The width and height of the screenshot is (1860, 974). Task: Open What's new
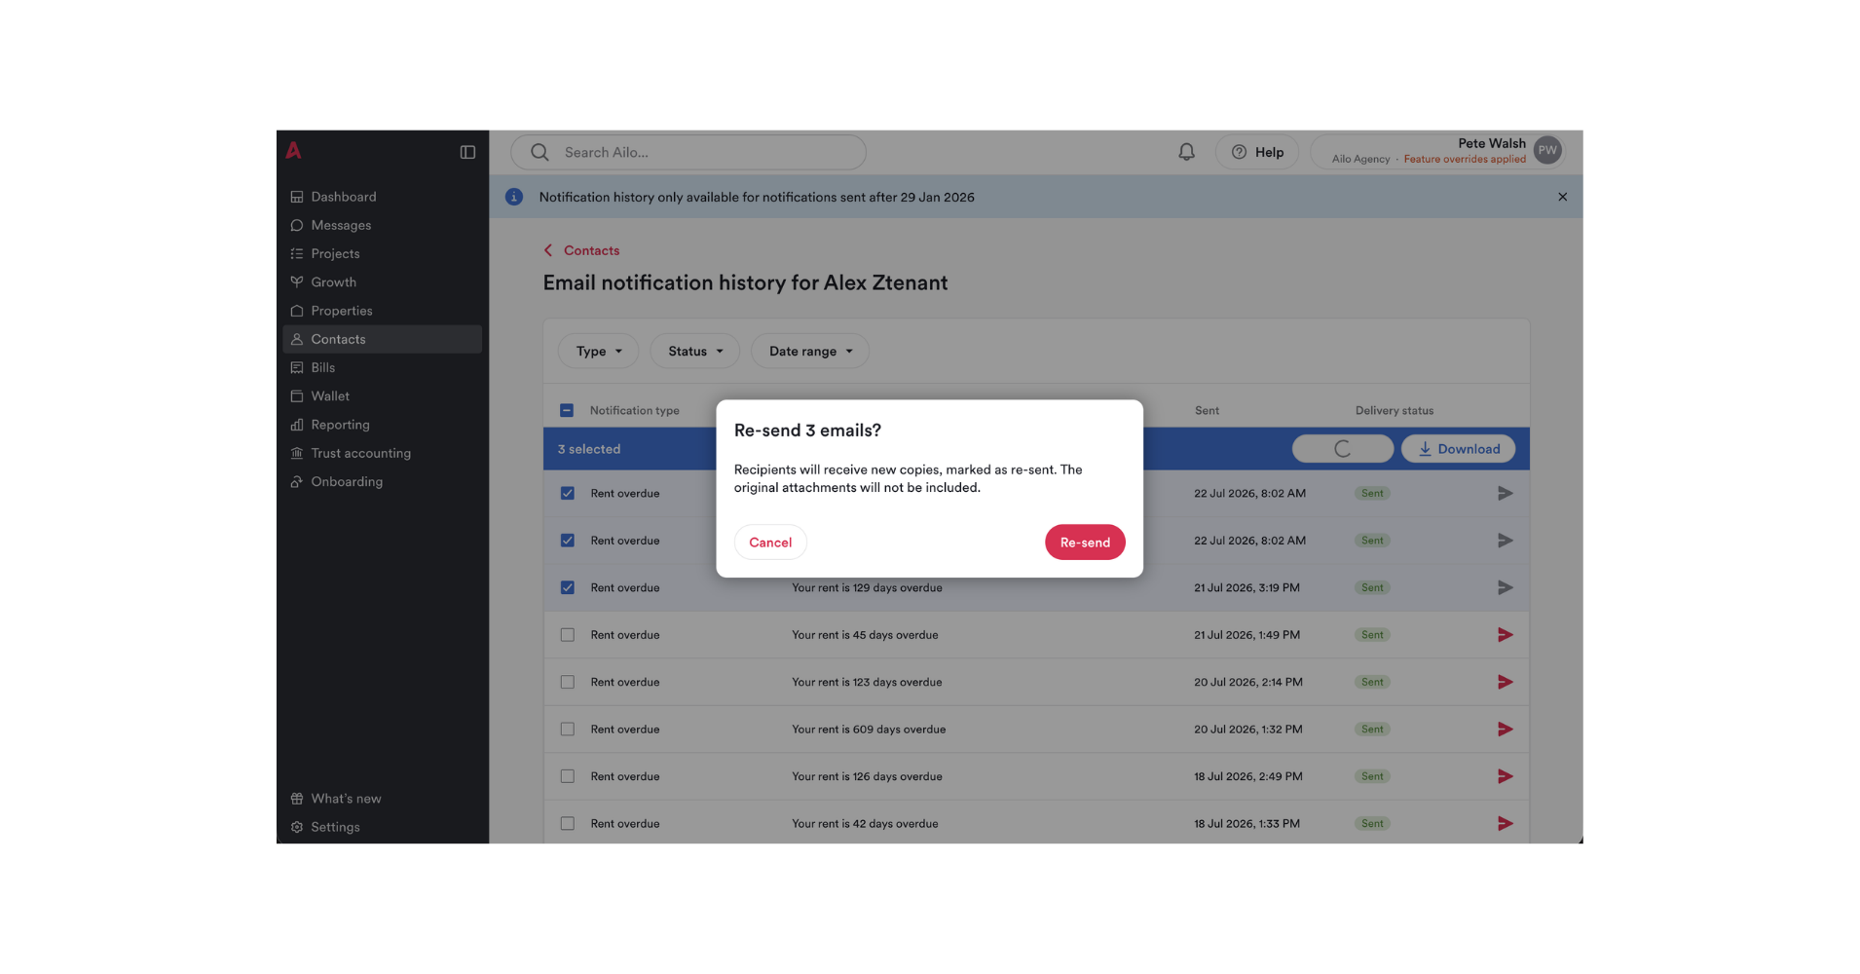[382, 799]
